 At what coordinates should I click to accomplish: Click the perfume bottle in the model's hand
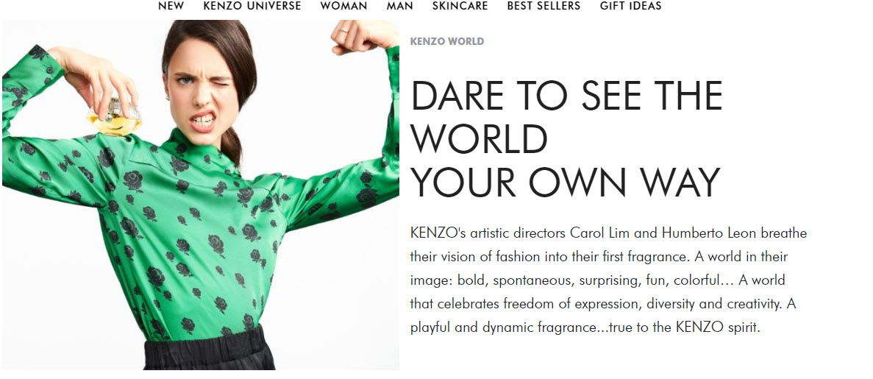[115, 116]
